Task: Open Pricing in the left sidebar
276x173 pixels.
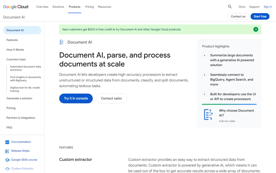Action: 11,108
